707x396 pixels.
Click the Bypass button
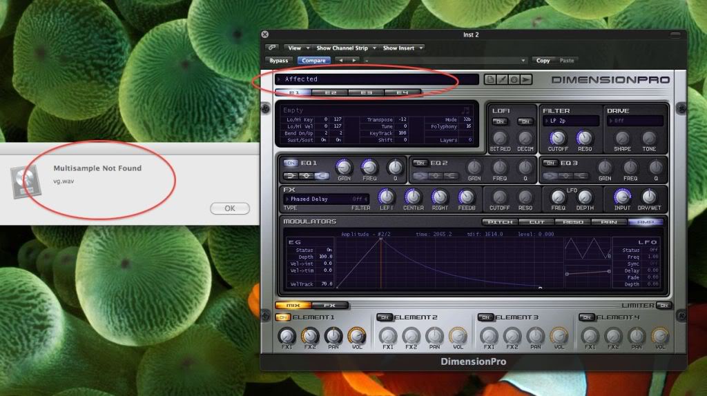pyautogui.click(x=279, y=61)
